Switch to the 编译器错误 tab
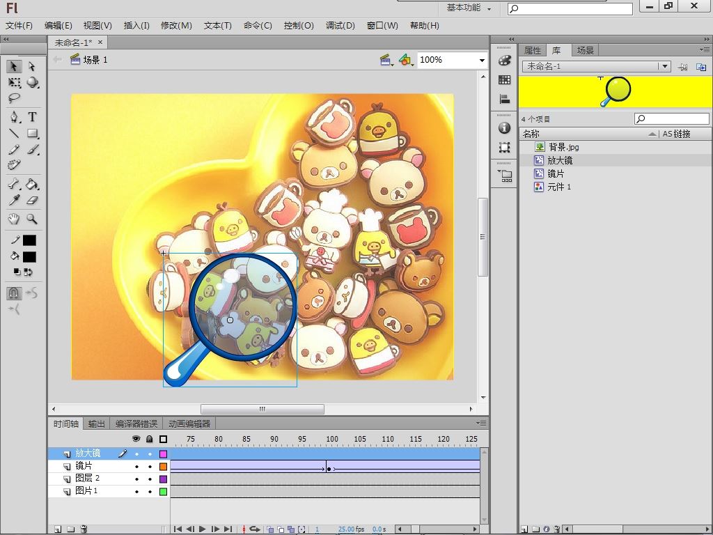 click(136, 424)
